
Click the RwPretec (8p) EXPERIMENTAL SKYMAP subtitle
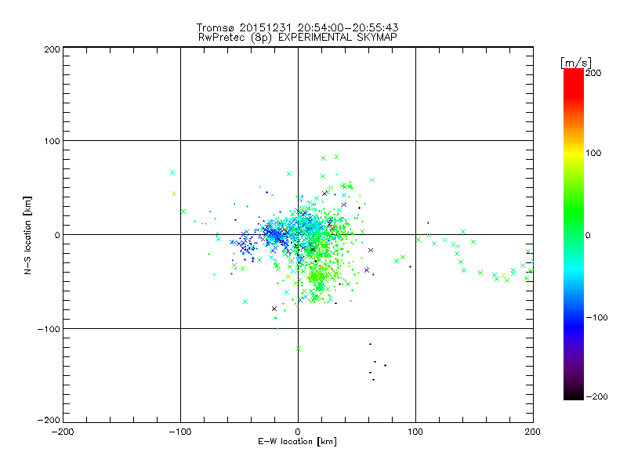tap(297, 38)
